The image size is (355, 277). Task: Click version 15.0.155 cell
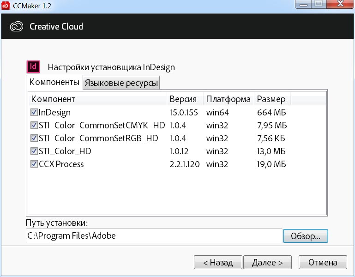184,112
